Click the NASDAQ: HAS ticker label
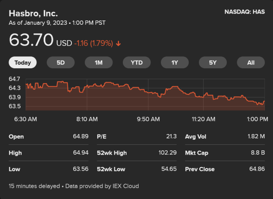This screenshot has height=199, width=273. pos(244,12)
